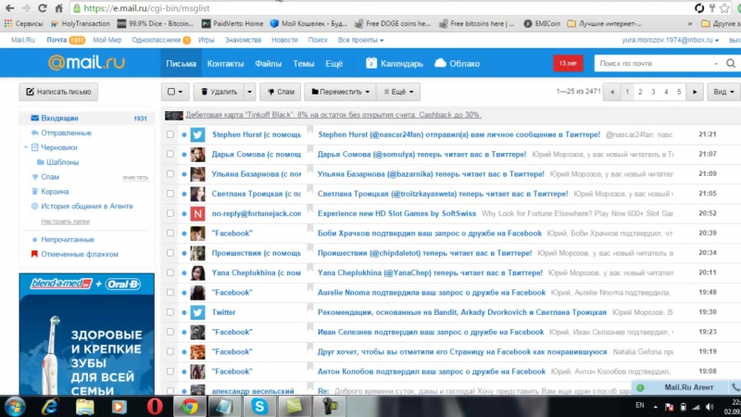Screen dimensions: 741x417
Task: Switch to Chrome in taskbar
Action: [190, 407]
